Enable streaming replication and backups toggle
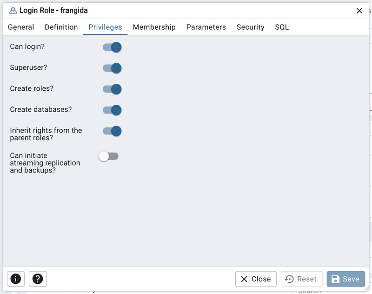The image size is (372, 294). point(109,156)
